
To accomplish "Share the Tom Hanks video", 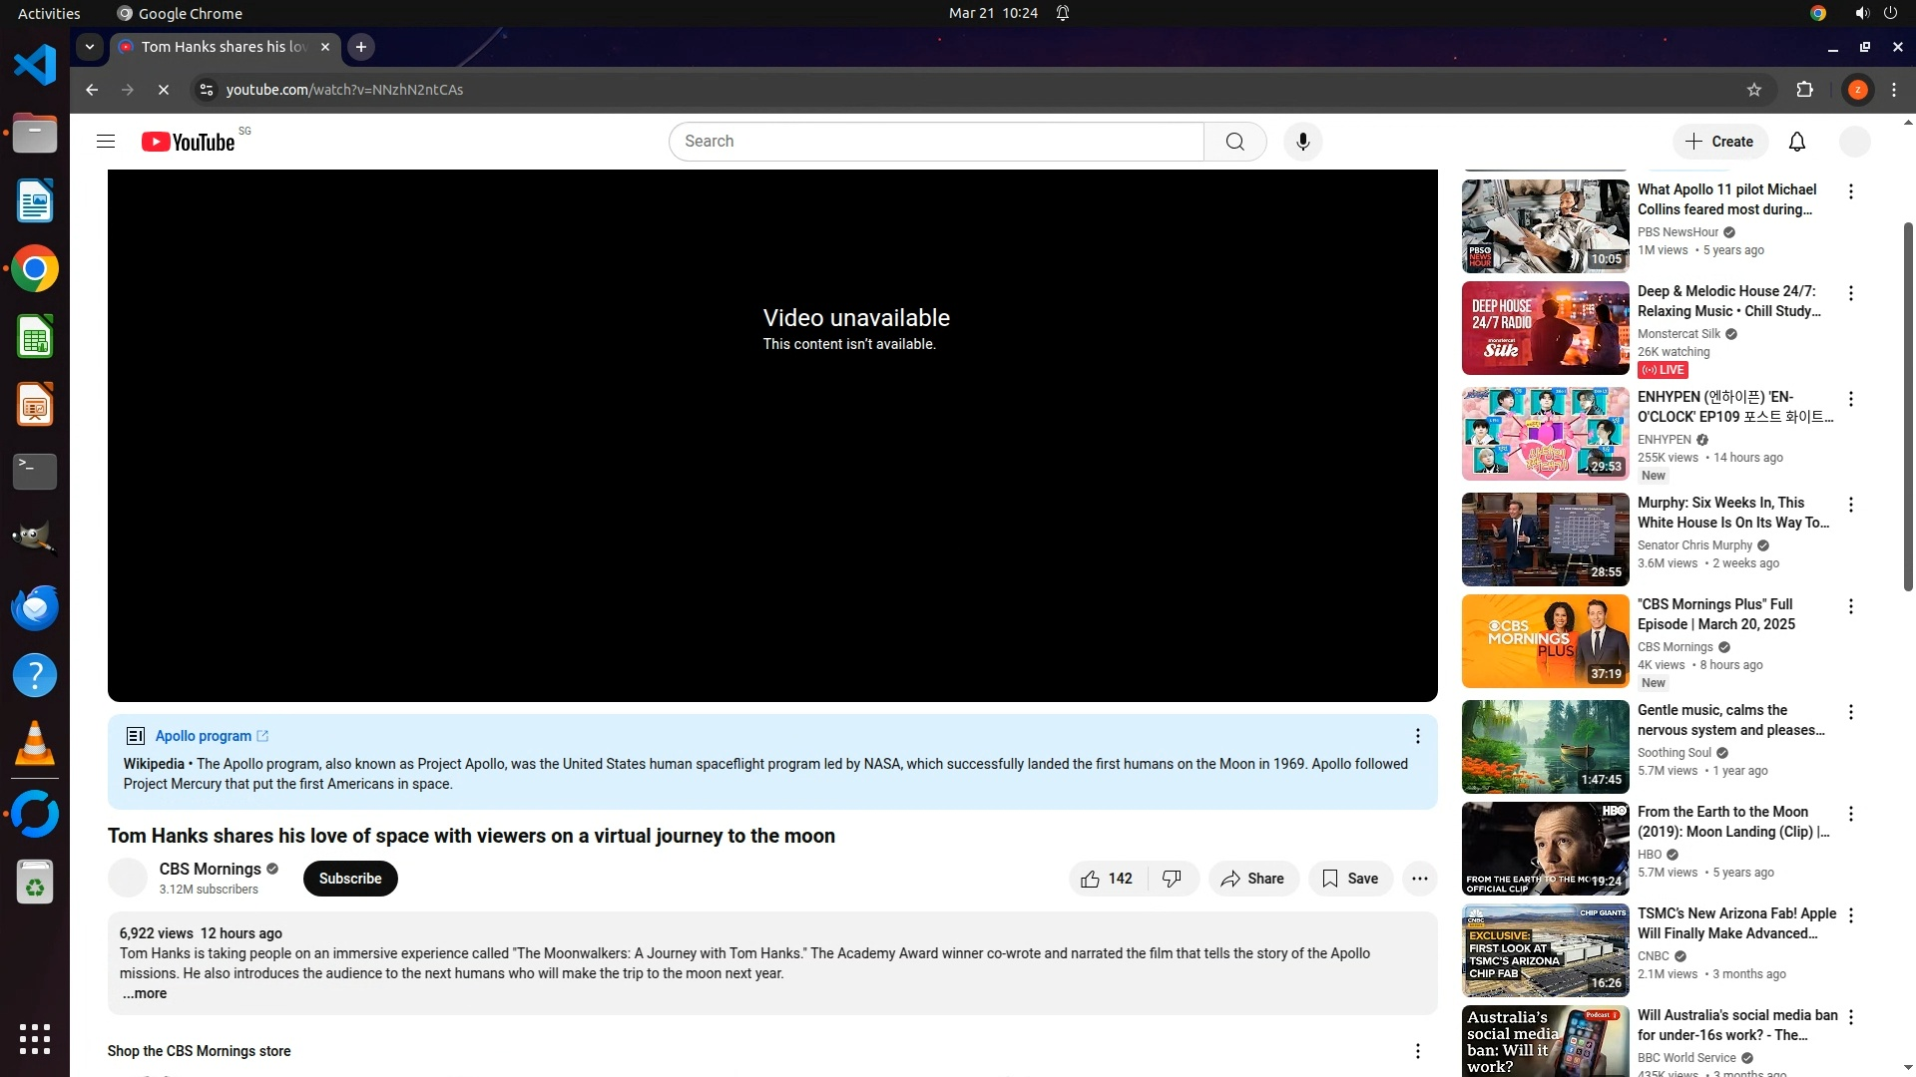I will point(1252,879).
